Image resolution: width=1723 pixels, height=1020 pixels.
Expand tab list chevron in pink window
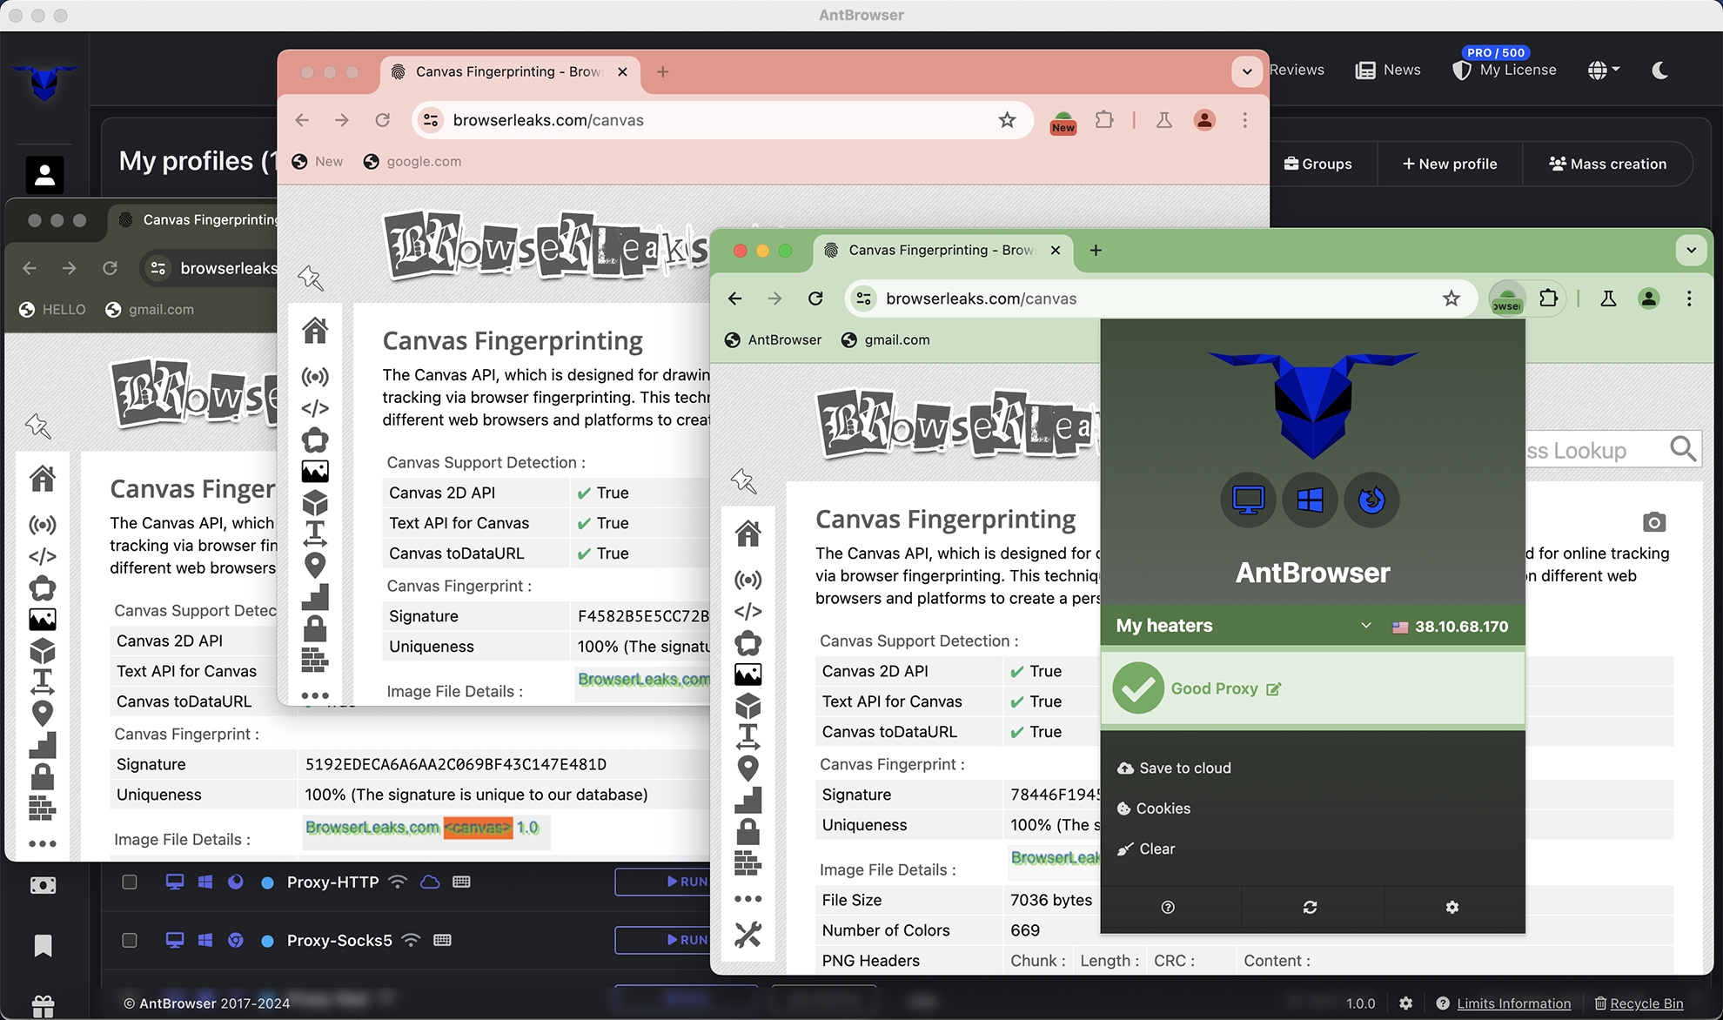point(1247,71)
